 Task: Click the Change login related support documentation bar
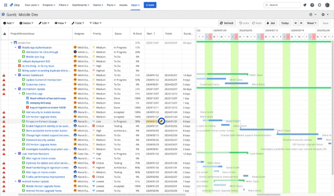tap(297, 134)
